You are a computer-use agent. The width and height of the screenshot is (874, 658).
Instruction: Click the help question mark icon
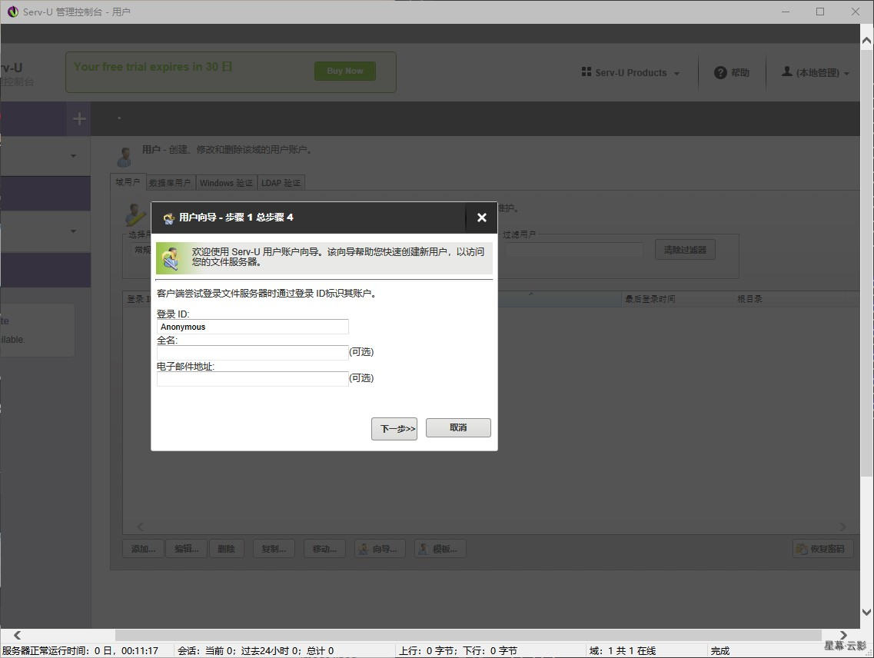(720, 73)
